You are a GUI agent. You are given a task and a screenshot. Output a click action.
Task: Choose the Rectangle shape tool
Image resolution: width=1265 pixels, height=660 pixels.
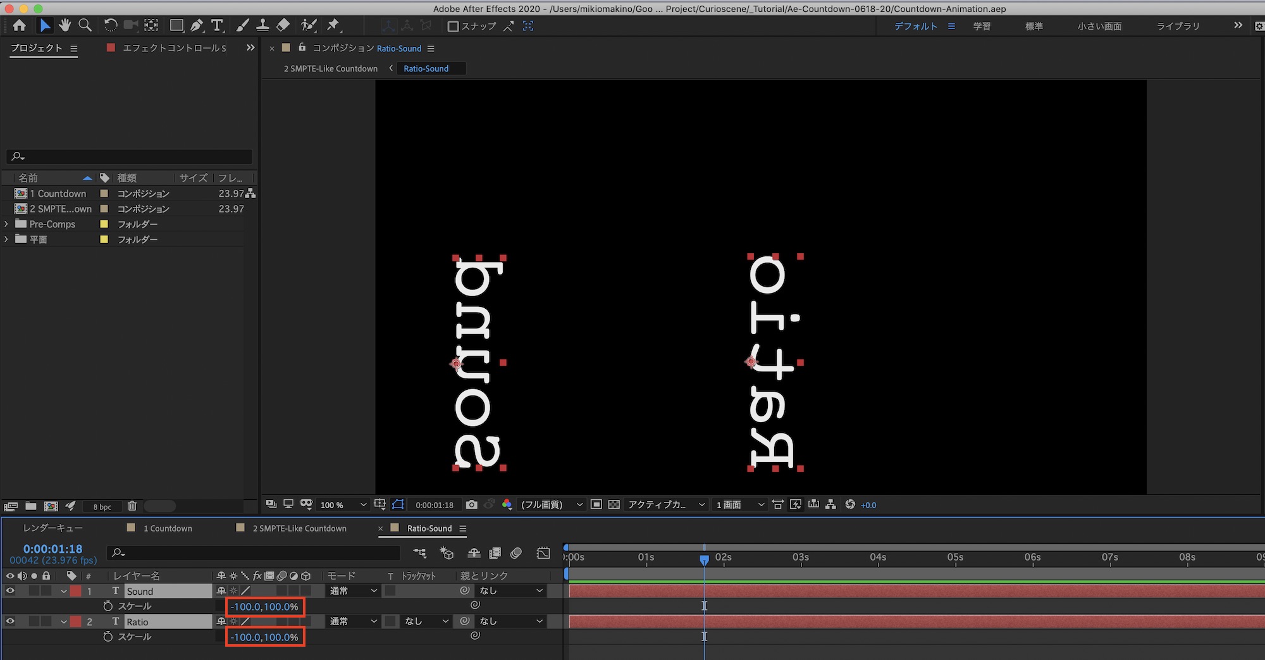(x=176, y=25)
